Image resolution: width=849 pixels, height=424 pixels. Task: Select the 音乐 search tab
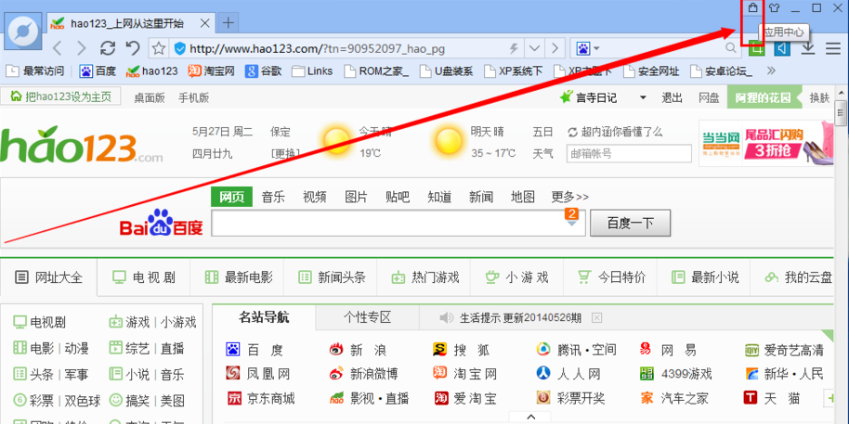click(273, 197)
